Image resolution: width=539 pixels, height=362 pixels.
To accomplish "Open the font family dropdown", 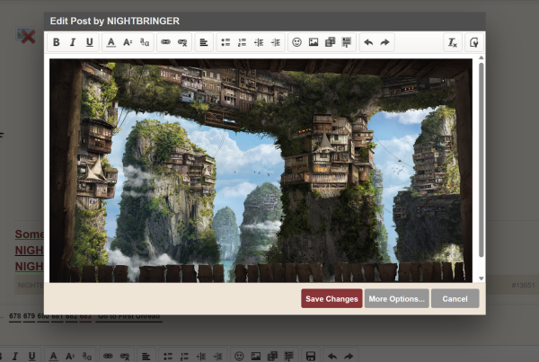I will [144, 42].
